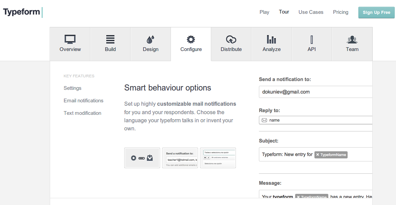Open the Play link in top navigation
The height and width of the screenshot is (205, 396).
click(264, 12)
